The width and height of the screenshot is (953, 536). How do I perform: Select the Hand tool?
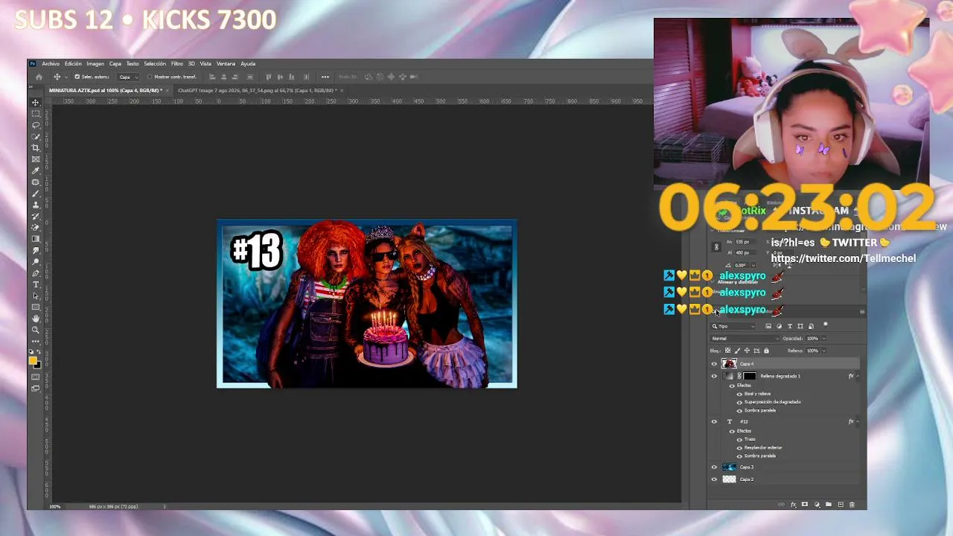click(x=36, y=319)
